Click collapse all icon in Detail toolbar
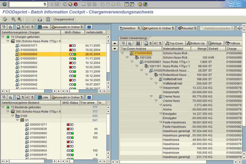The image size is (246, 164). tap(129, 43)
